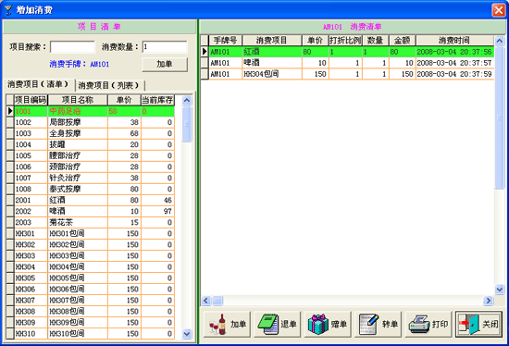This screenshot has height=346, width=509.
Task: Click the 加单 button beside 消费手牌
Action: (x=165, y=64)
